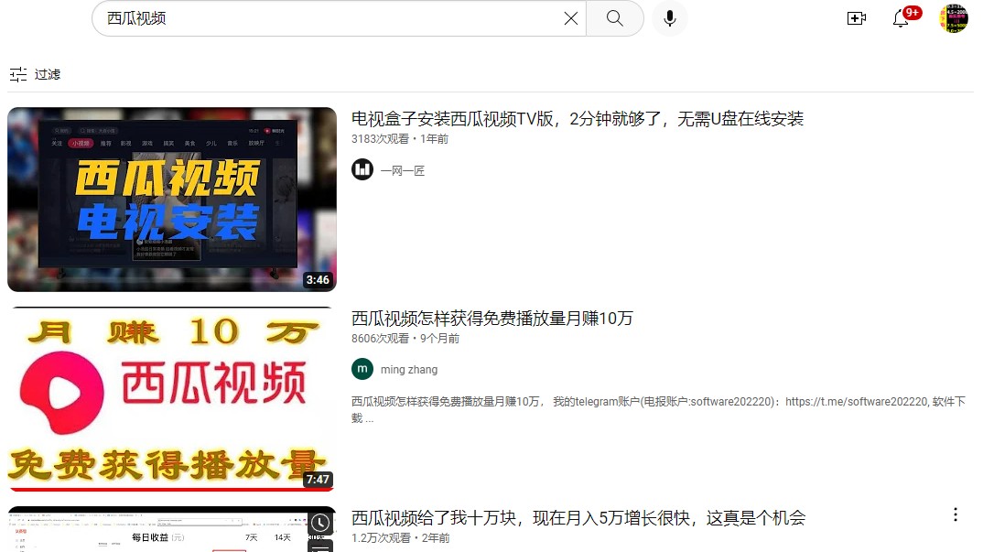Start voice search with the microphone icon
The image size is (983, 552).
pyautogui.click(x=670, y=19)
